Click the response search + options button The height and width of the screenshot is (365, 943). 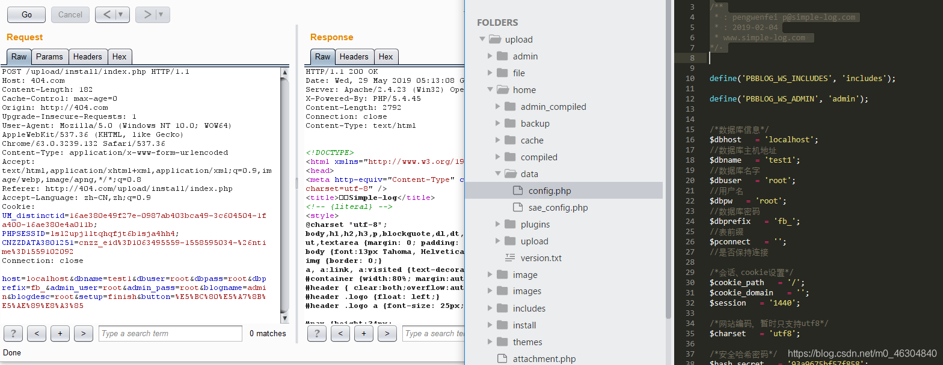364,333
